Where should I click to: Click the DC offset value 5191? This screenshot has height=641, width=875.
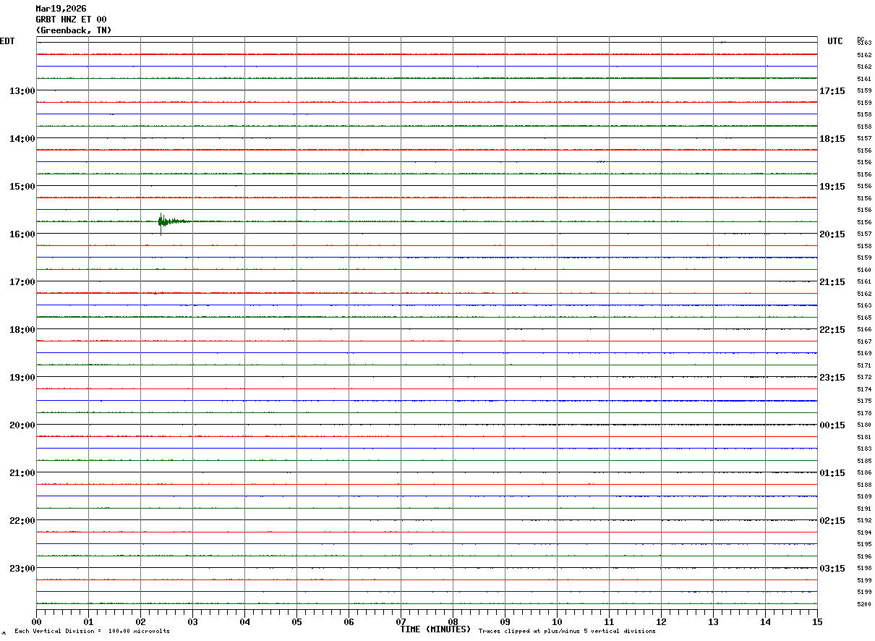coord(864,509)
